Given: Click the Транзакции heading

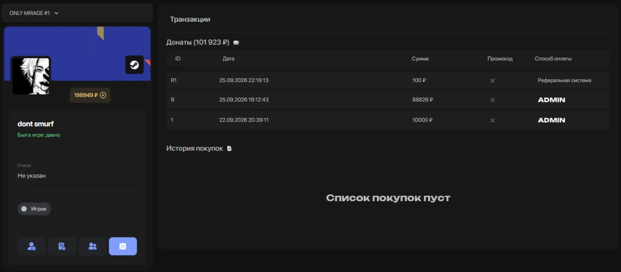Looking at the screenshot, I should [190, 19].
